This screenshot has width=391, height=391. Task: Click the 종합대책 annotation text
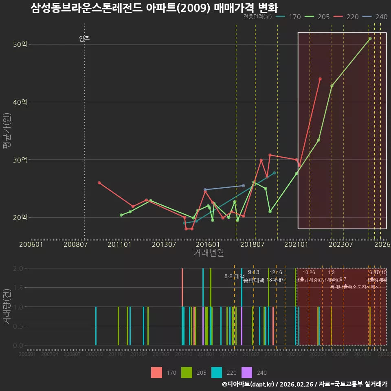coord(254,280)
